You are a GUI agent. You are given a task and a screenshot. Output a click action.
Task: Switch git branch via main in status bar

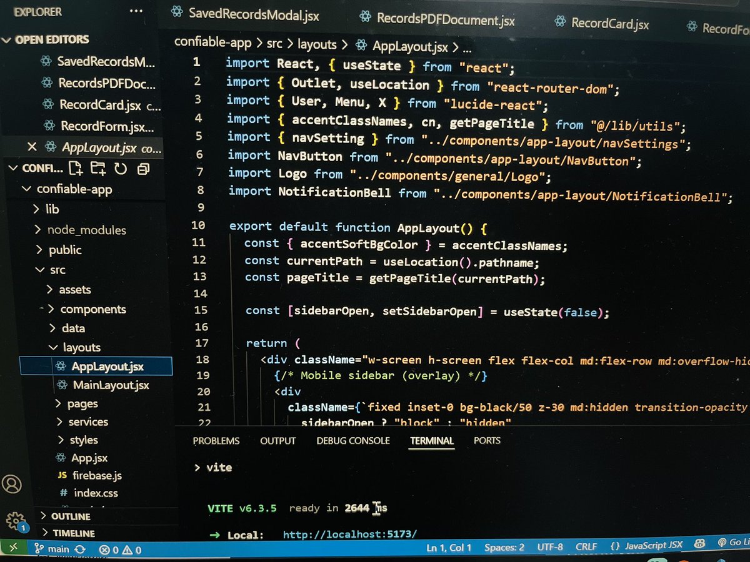52,550
